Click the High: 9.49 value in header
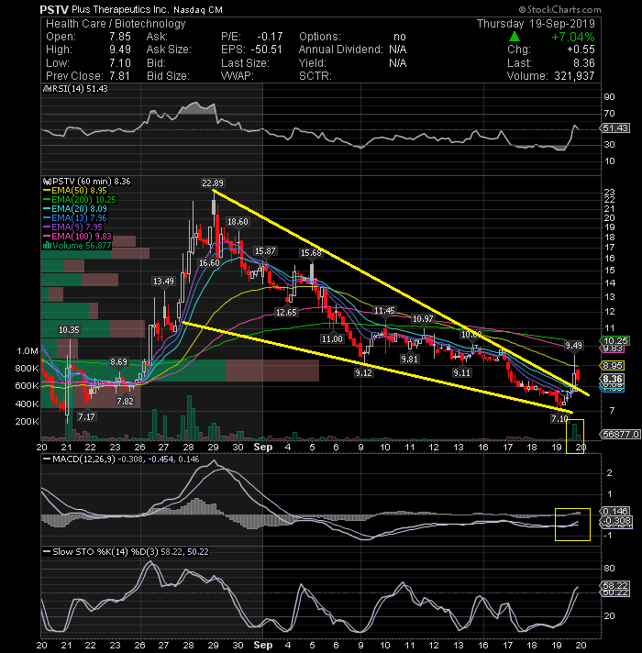This screenshot has width=642, height=653. (120, 50)
